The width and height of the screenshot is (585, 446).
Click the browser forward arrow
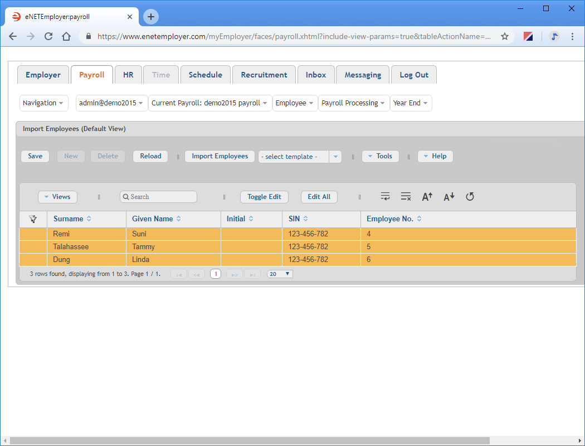click(31, 36)
